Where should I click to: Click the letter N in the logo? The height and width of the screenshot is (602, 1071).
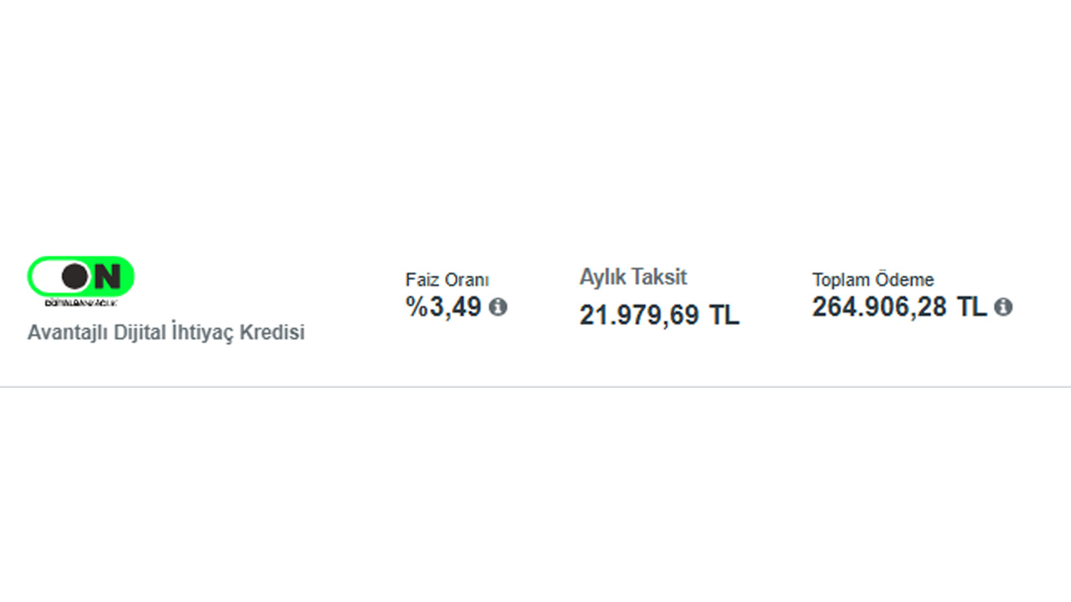point(107,276)
